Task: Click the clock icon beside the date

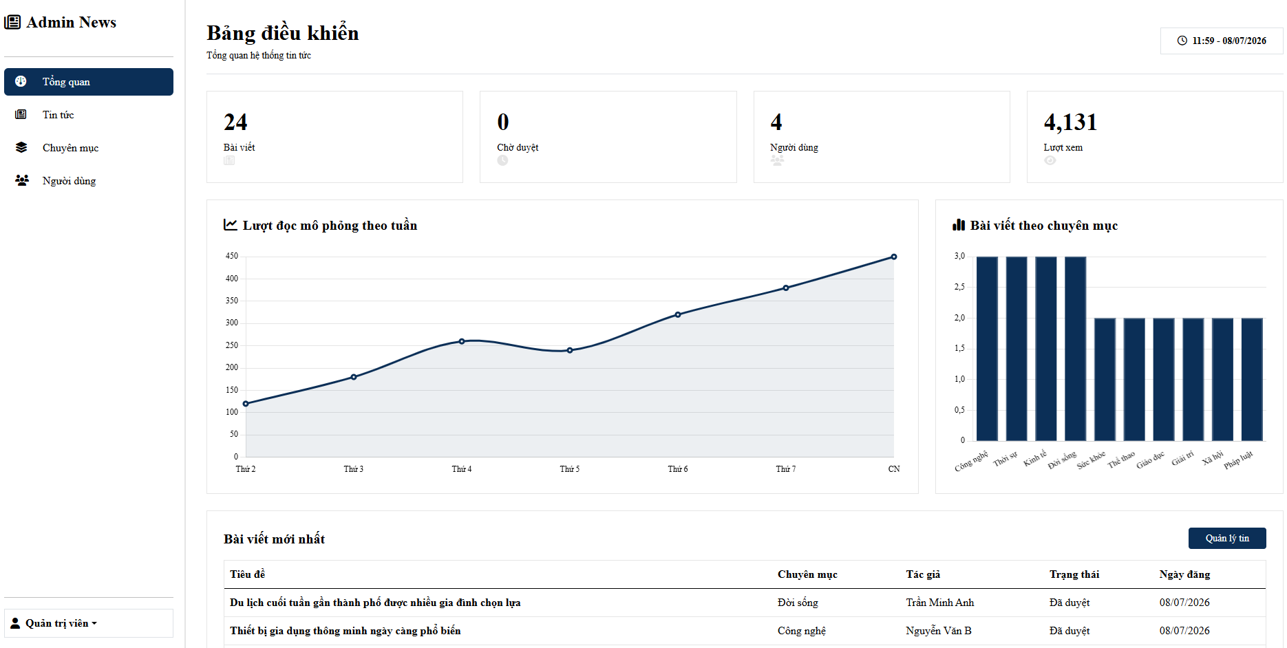Action: pos(1182,41)
